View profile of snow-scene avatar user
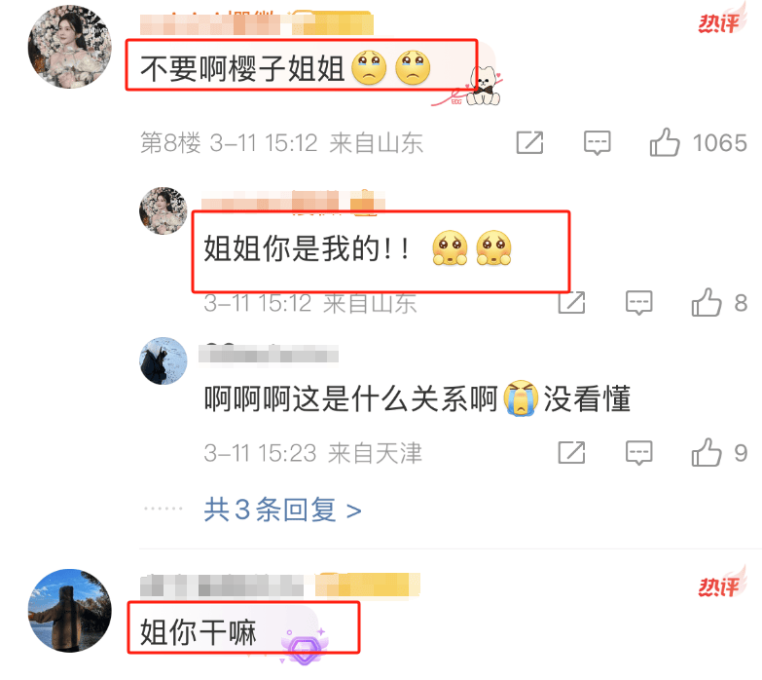 (163, 360)
